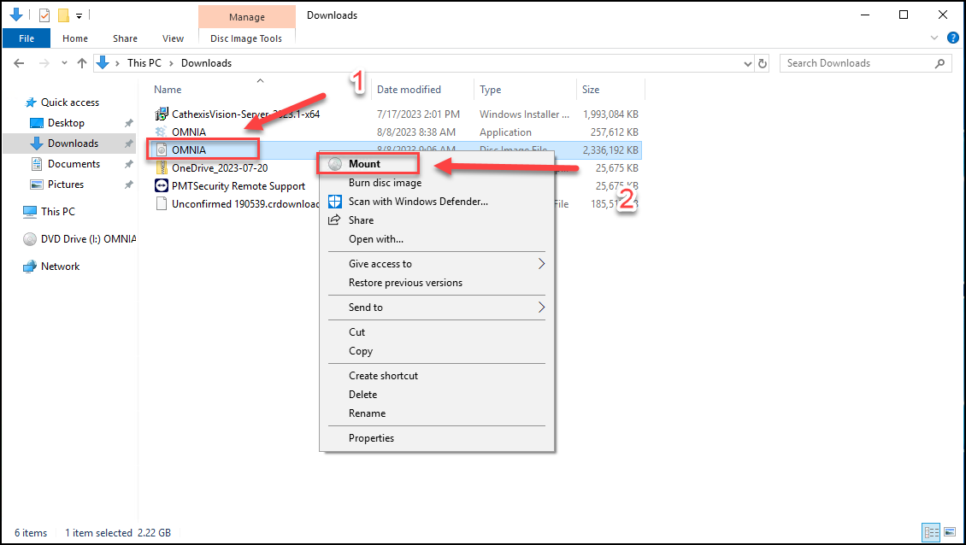Choose Open with... option
The width and height of the screenshot is (966, 545).
point(437,239)
